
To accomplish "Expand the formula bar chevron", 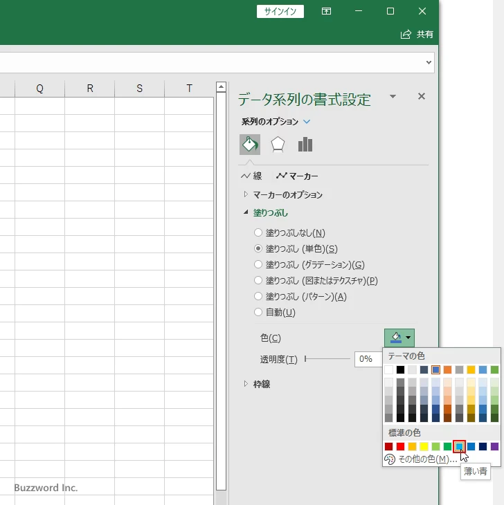I will coord(429,62).
